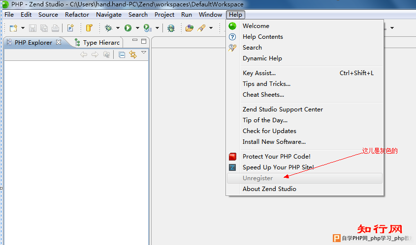Click the Save All toolbar icon

(44, 28)
